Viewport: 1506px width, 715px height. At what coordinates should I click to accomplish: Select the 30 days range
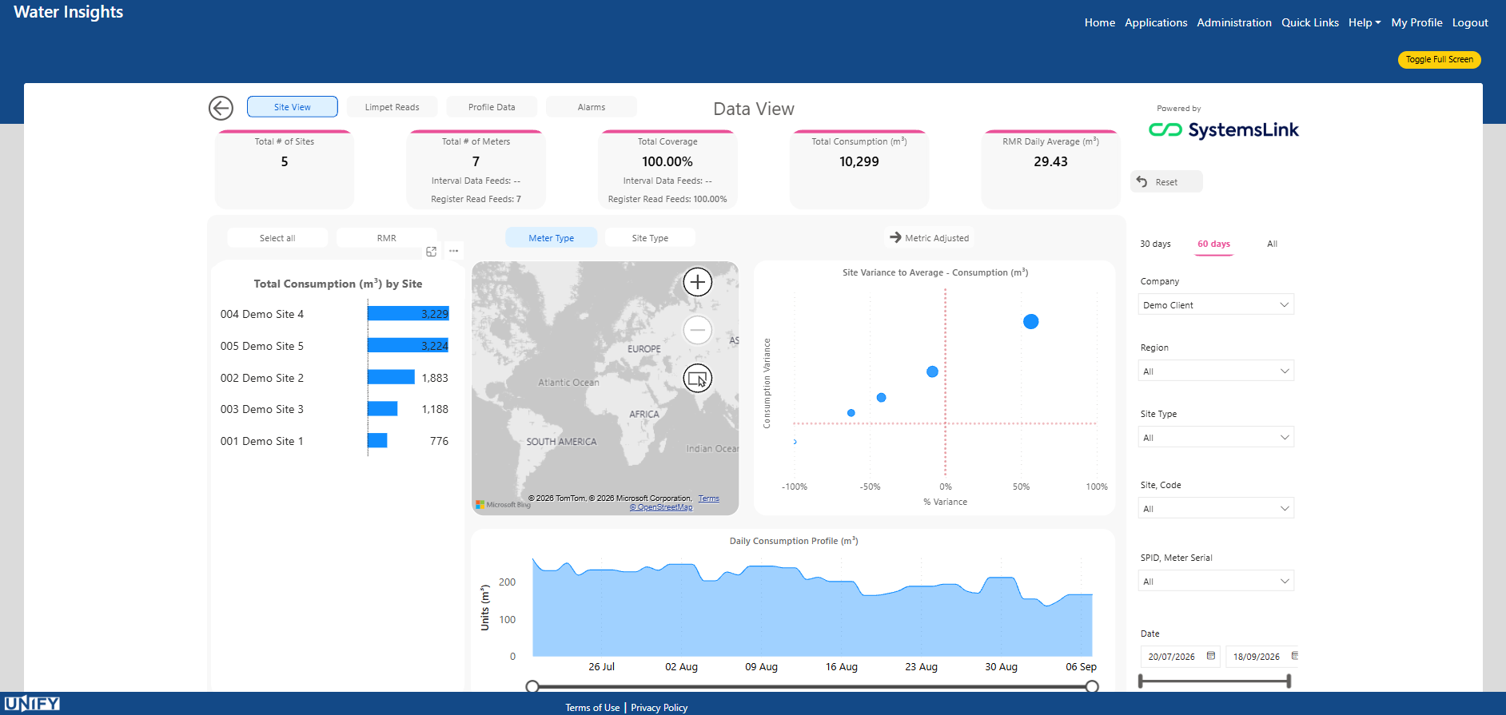click(x=1155, y=244)
